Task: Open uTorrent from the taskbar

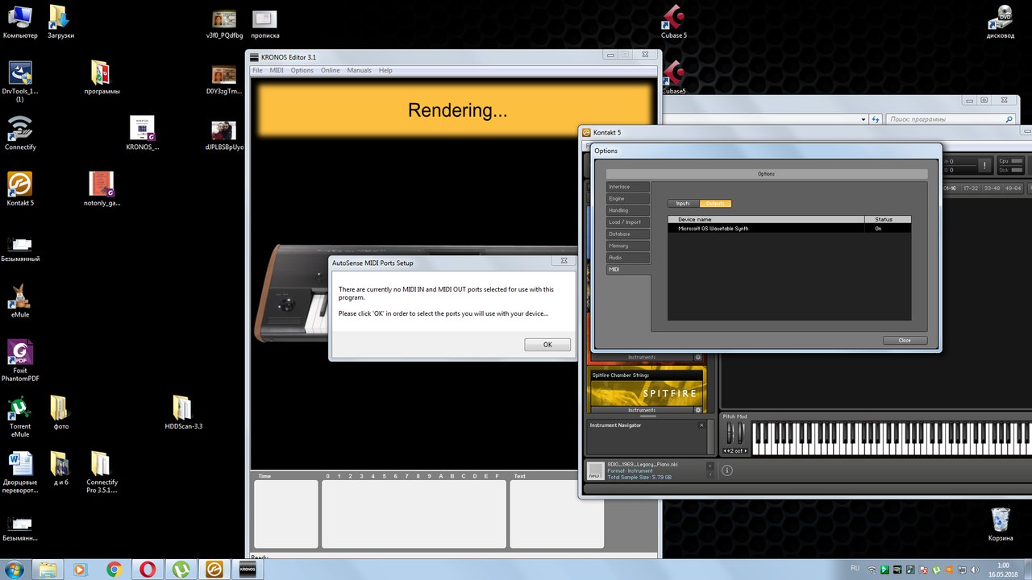Action: pyautogui.click(x=181, y=570)
